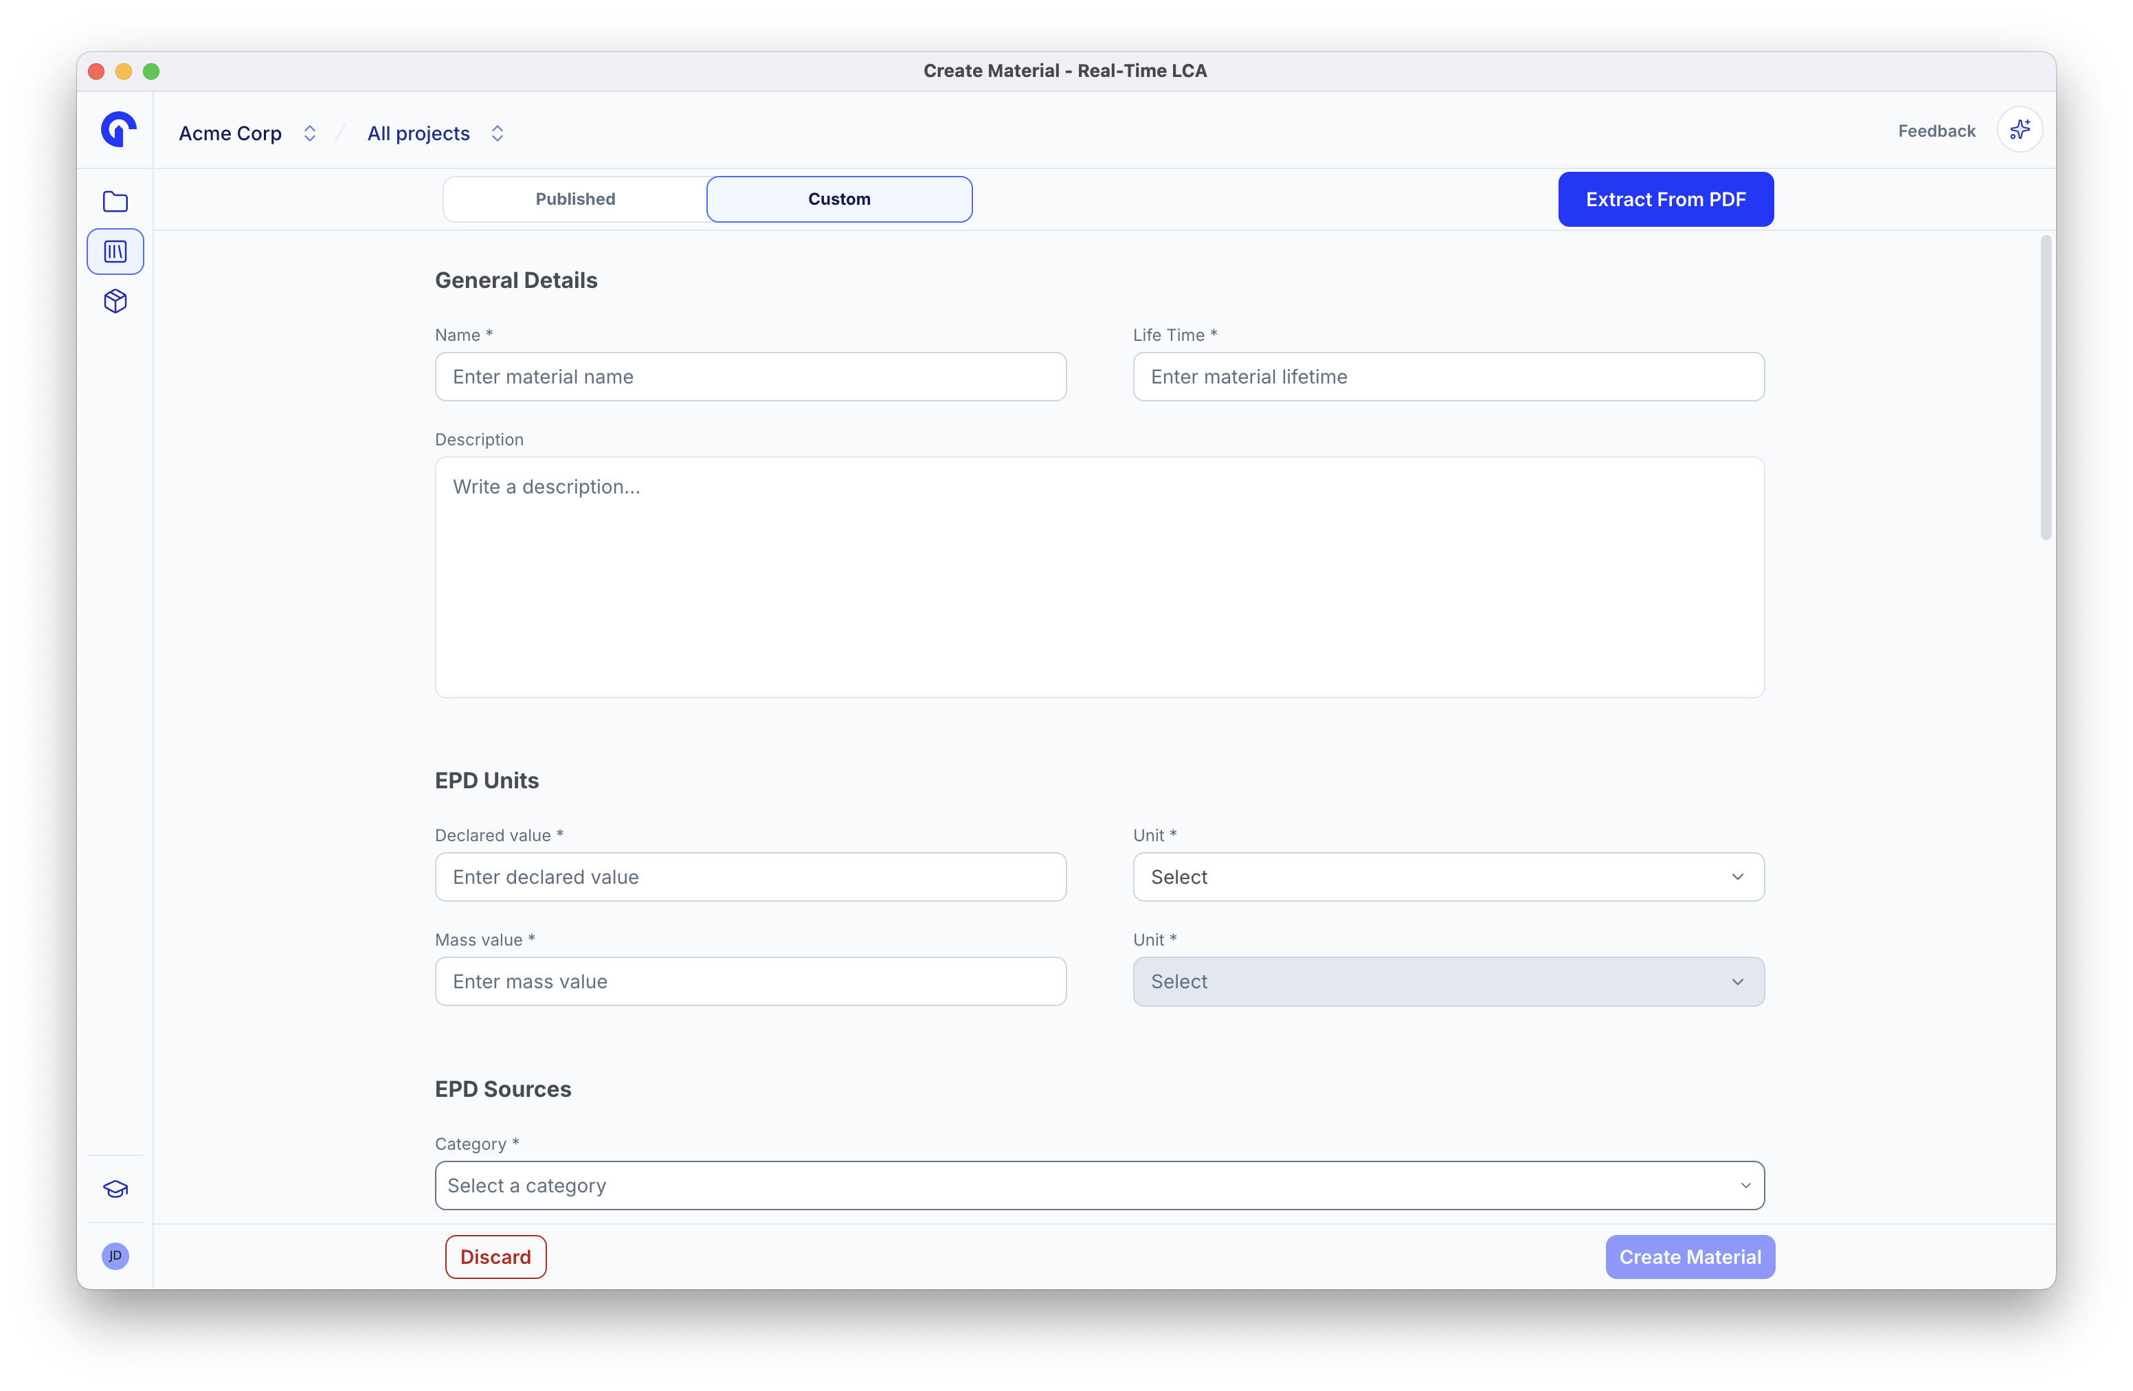
Task: Open the graduation cap learning icon
Action: click(x=115, y=1190)
